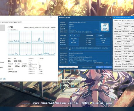Click the Memory Type Dual Channel DDR4-2133 field

click(89, 61)
